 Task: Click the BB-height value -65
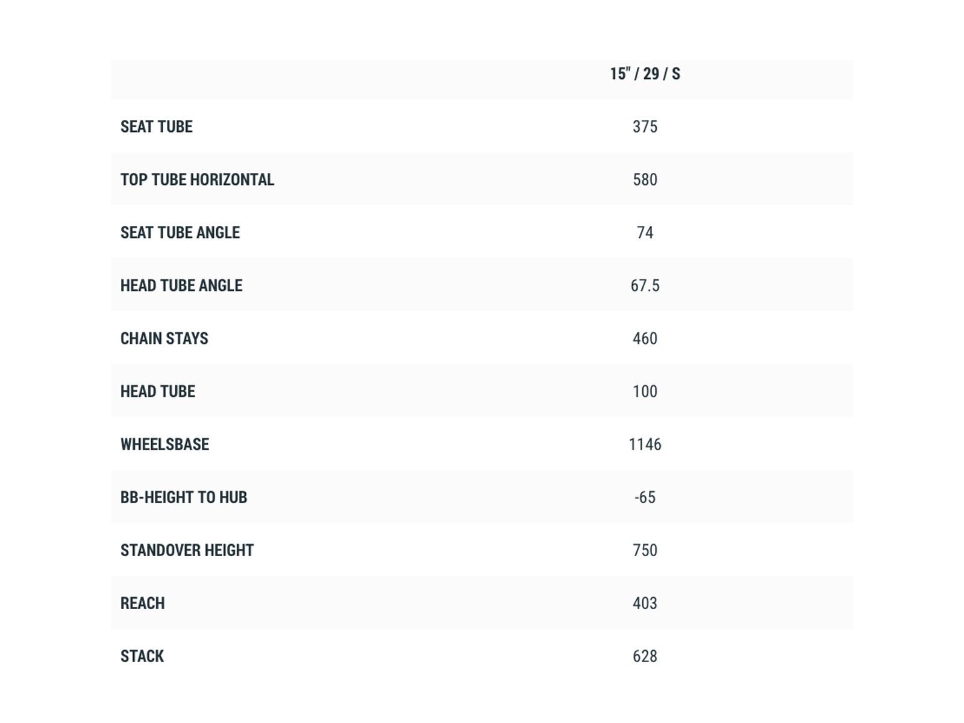tap(645, 498)
